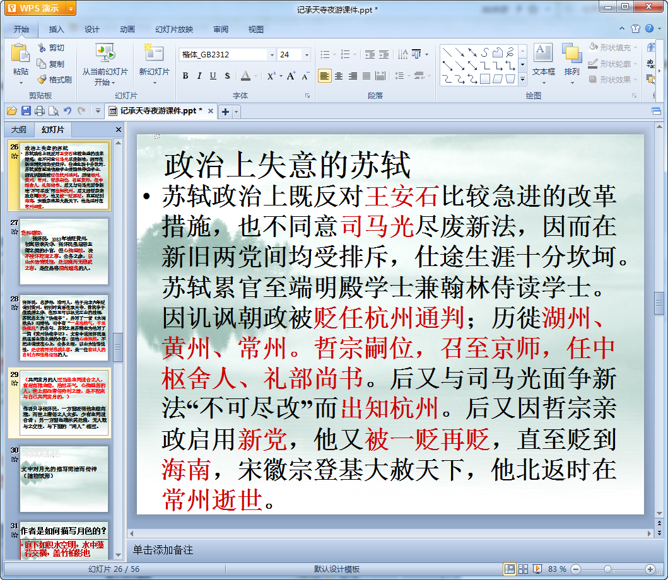Screen dimensions: 668x580
Task: Open the superscript X² options arrow
Action: coord(281,76)
